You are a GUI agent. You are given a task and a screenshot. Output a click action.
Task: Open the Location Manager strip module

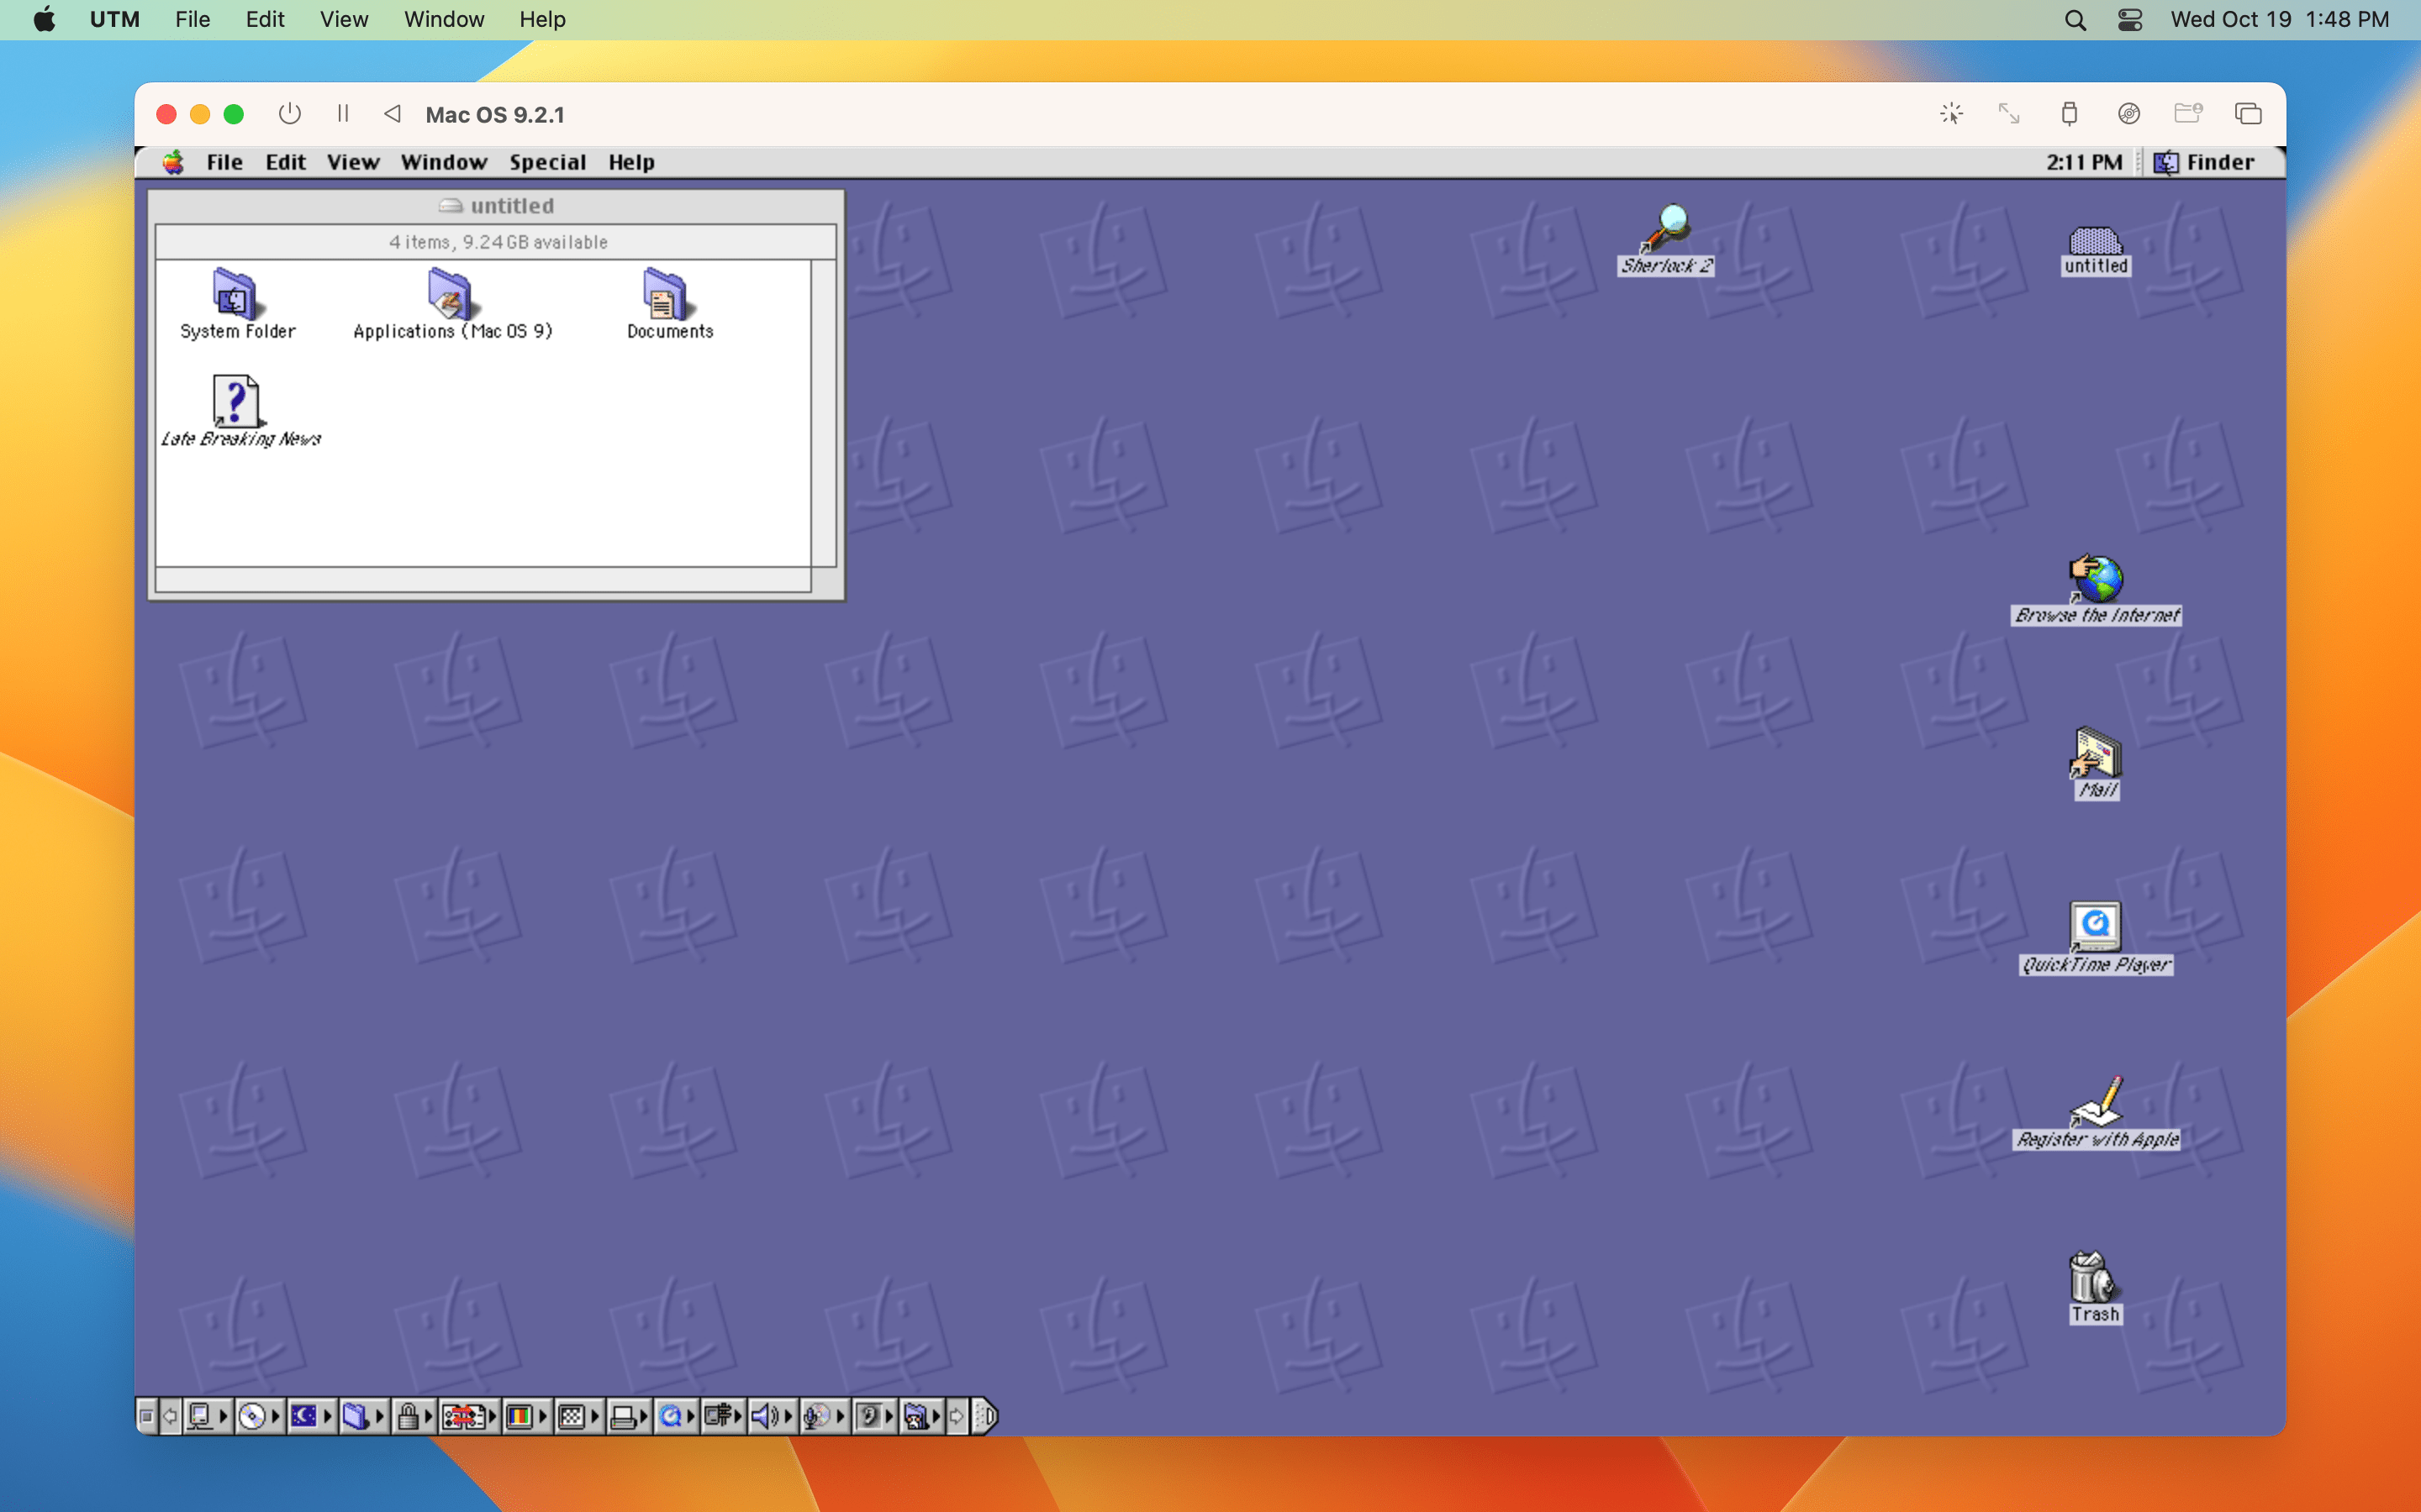(x=470, y=1416)
